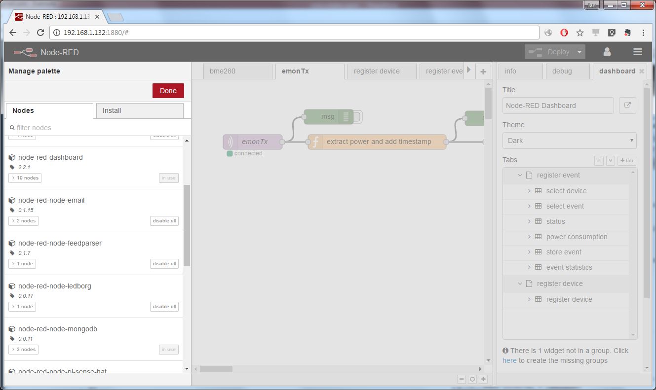Click the node-red-node-email package cube icon

(x=12, y=201)
